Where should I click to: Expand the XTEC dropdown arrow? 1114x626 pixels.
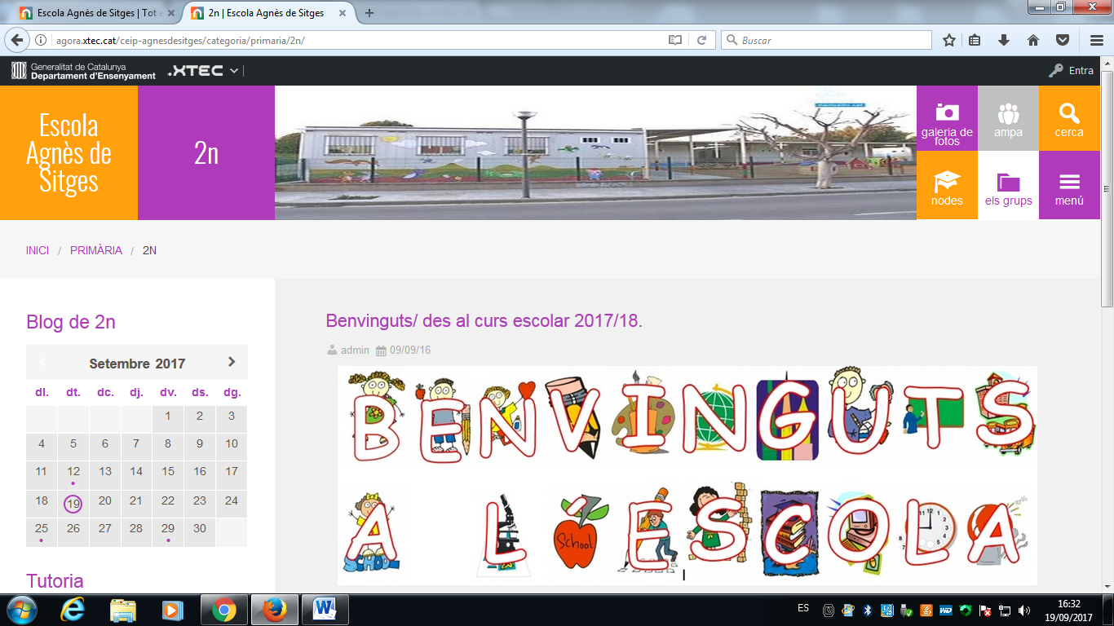point(234,71)
